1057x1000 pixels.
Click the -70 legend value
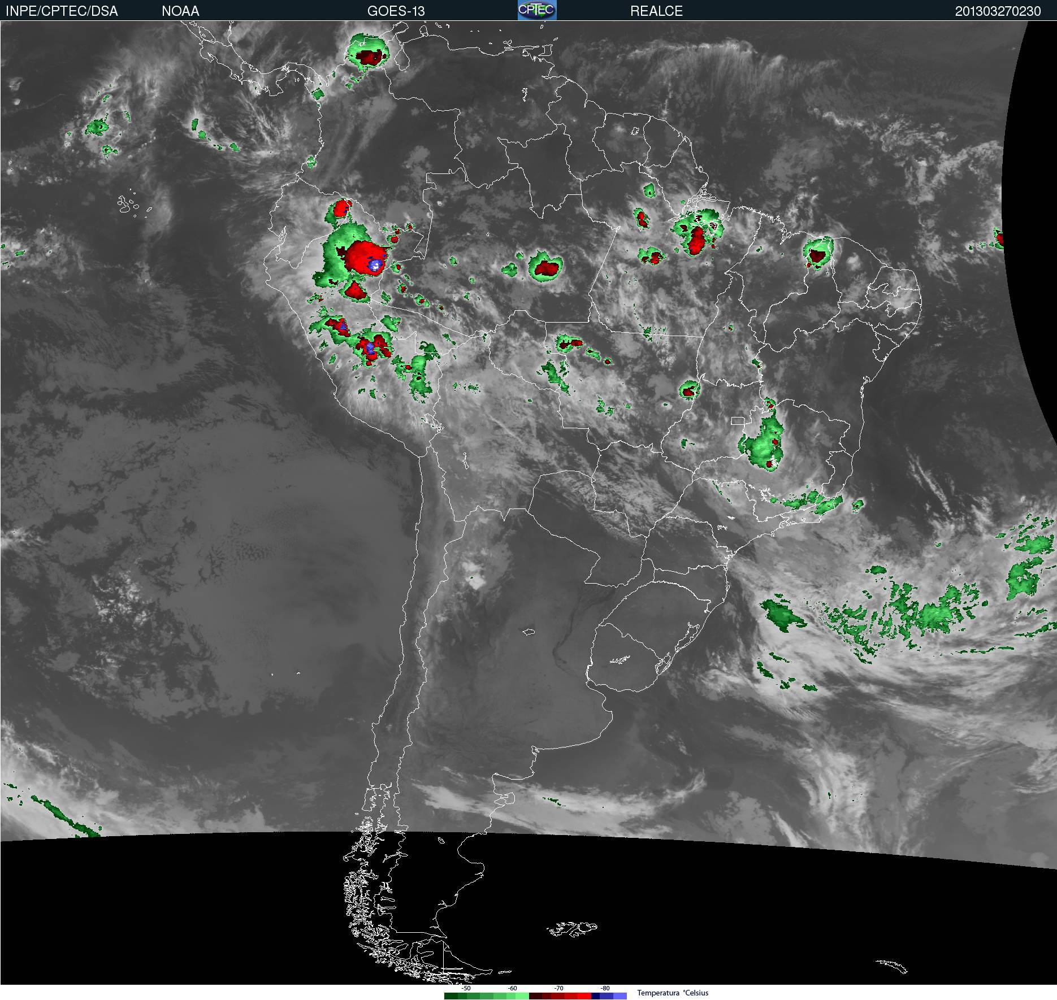[x=559, y=988]
